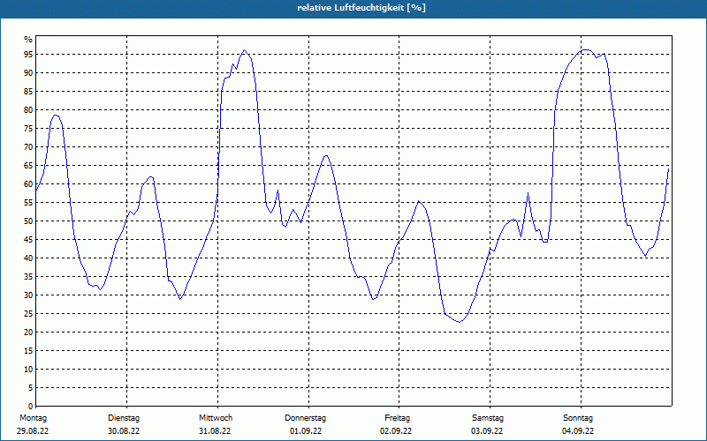Click the date label 29.08.22
The image size is (707, 441).
coord(33,431)
